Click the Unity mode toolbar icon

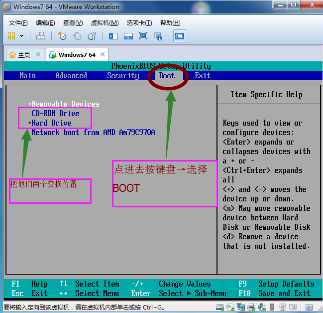pyautogui.click(x=158, y=36)
